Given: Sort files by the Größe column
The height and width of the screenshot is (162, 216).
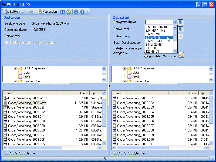Looking at the screenshot, I should [x=84, y=93].
